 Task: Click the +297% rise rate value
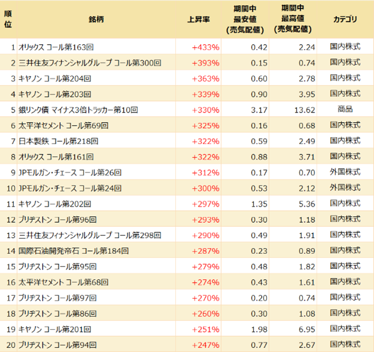(x=206, y=204)
